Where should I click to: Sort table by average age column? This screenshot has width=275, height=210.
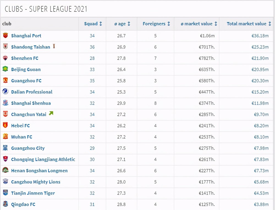pyautogui.click(x=122, y=24)
